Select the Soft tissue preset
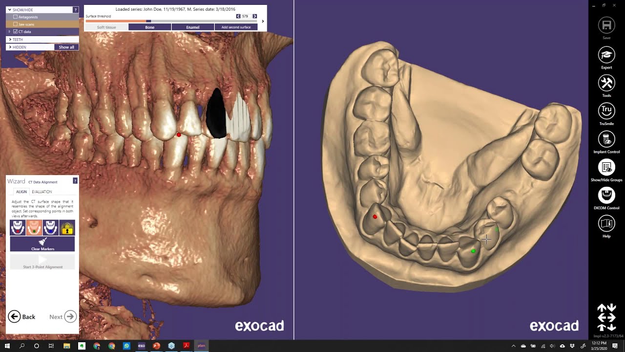This screenshot has height=352, width=625. point(106,27)
